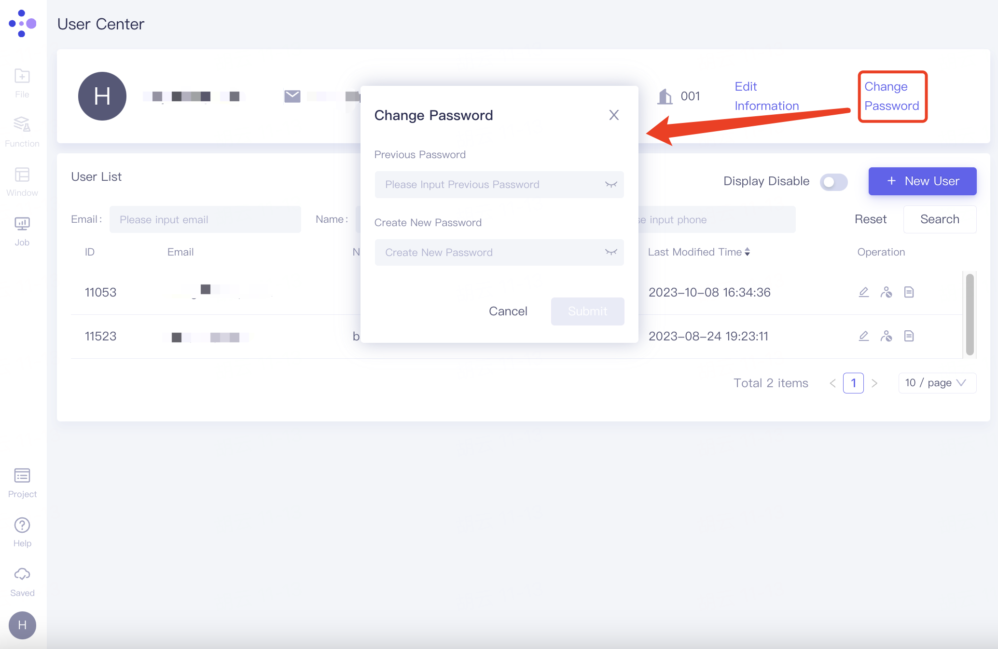Toggle the Display Disable switch
Screen dimensions: 998x649
click(833, 182)
